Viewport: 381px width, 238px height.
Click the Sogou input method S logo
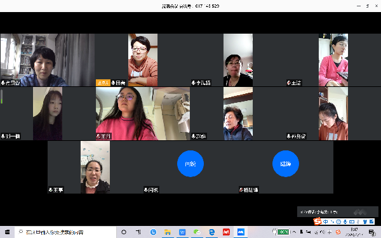(317, 221)
